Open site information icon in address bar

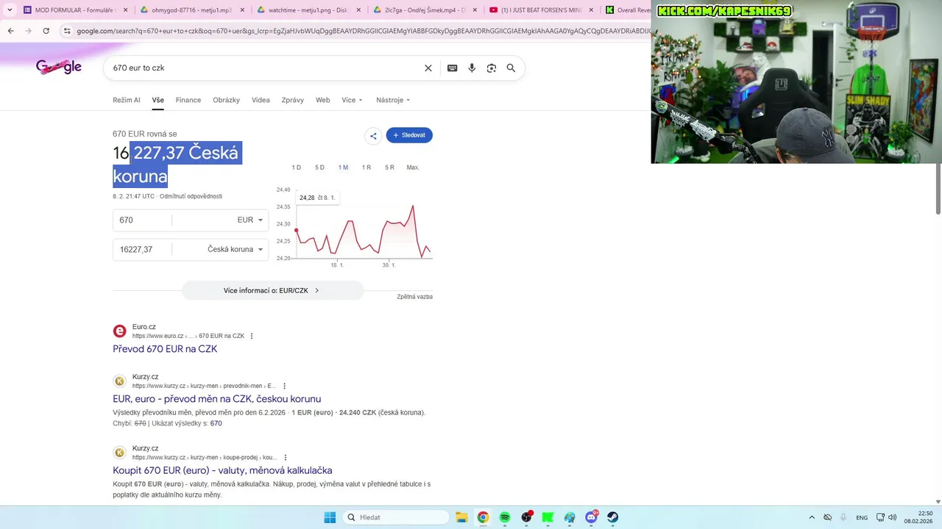coord(67,31)
